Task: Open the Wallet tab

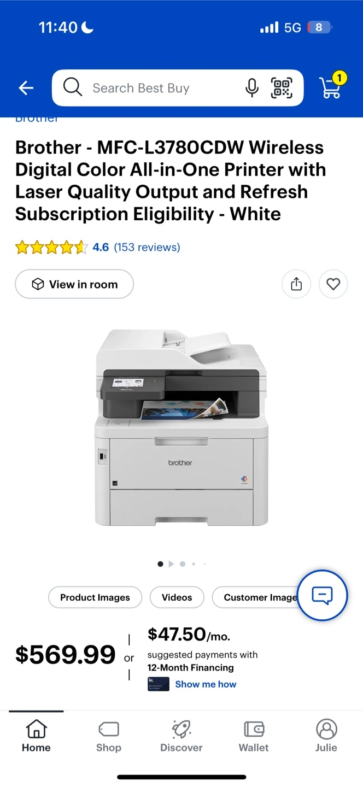Action: 254,736
